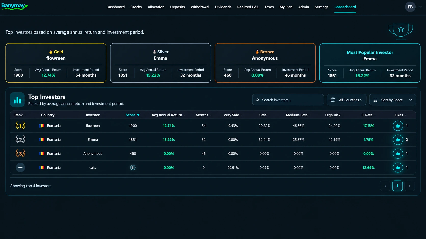Image resolution: width=426 pixels, height=239 pixels.
Task: Open the Gold flowreen card
Action: pos(56,63)
